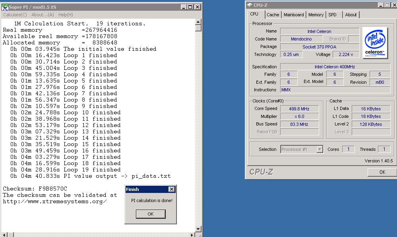The width and height of the screenshot is (397, 237).
Task: Click the Name field Intel Celeron
Action: tap(320, 31)
